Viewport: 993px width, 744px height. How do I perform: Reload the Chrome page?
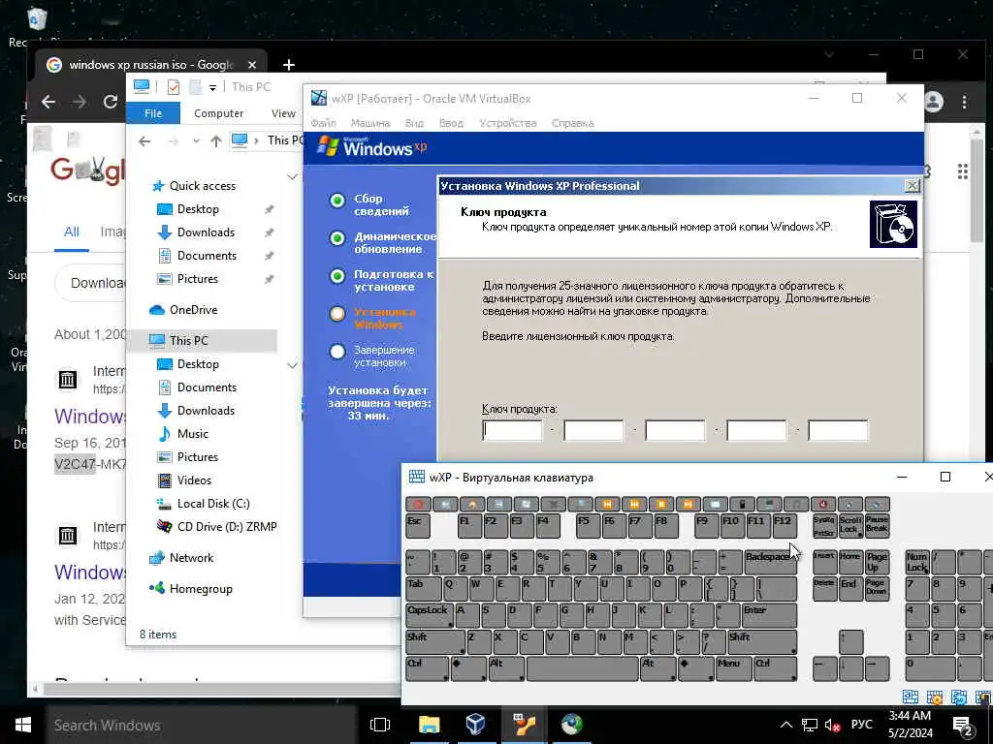[x=111, y=102]
